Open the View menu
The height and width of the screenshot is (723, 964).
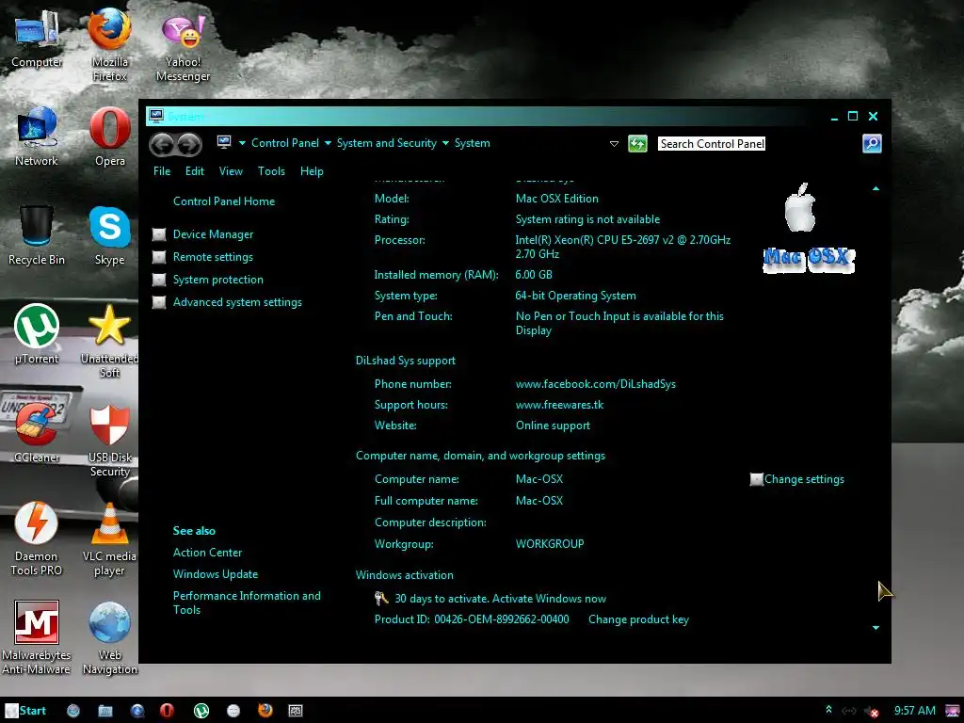[x=231, y=171]
